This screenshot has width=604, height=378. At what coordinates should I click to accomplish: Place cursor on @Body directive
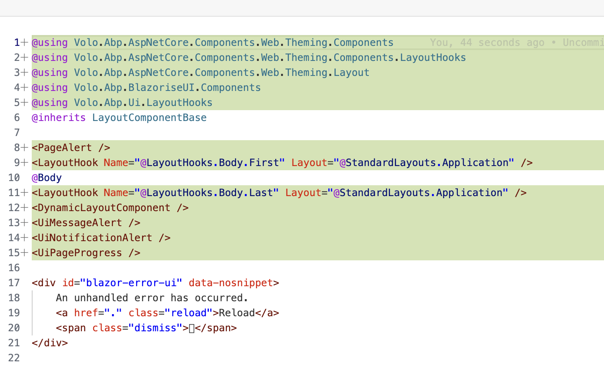coord(47,178)
